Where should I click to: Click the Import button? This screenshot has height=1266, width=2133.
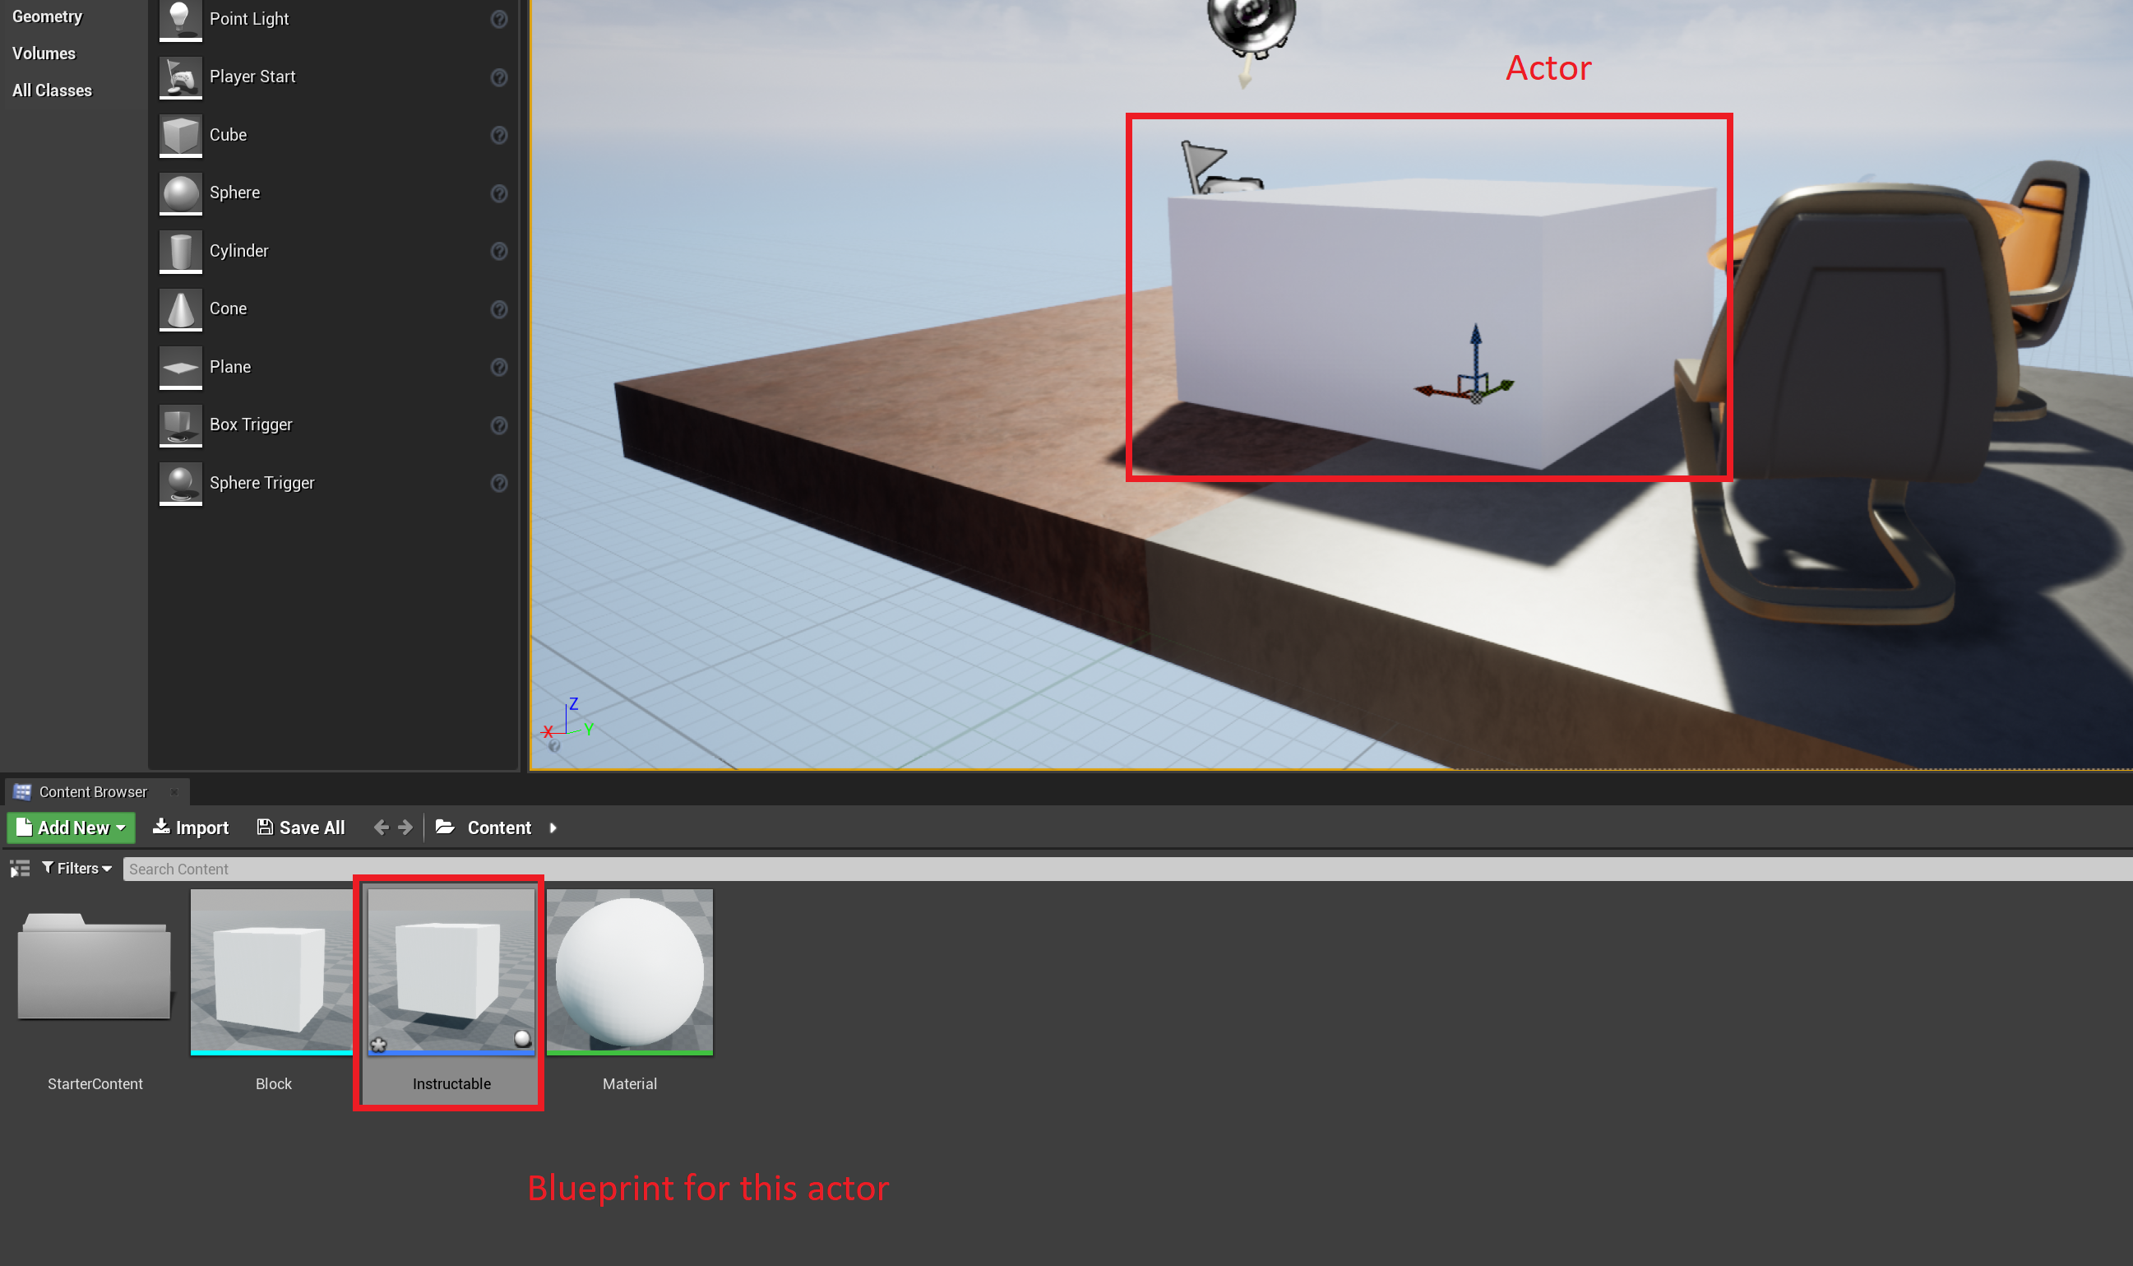coord(190,827)
